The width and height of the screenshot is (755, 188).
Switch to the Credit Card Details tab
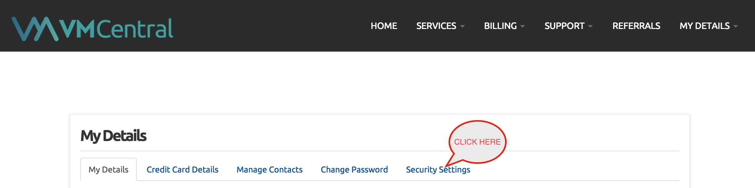[x=182, y=169]
